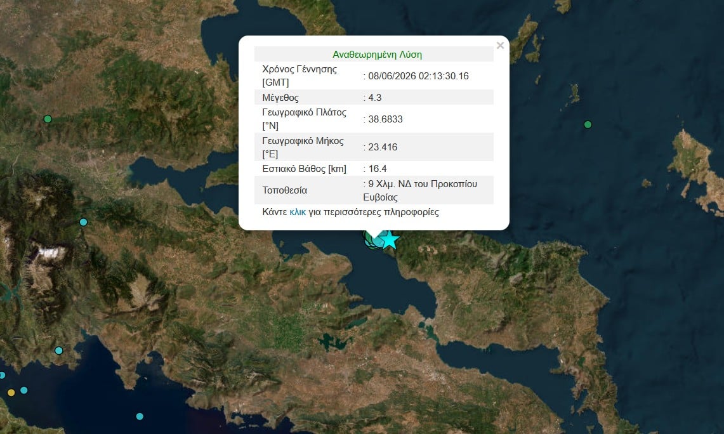Click the green marker in the Aegean Sea
This screenshot has width=724, height=434.
pos(588,124)
